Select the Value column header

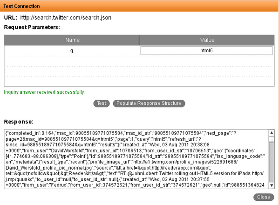(207, 40)
